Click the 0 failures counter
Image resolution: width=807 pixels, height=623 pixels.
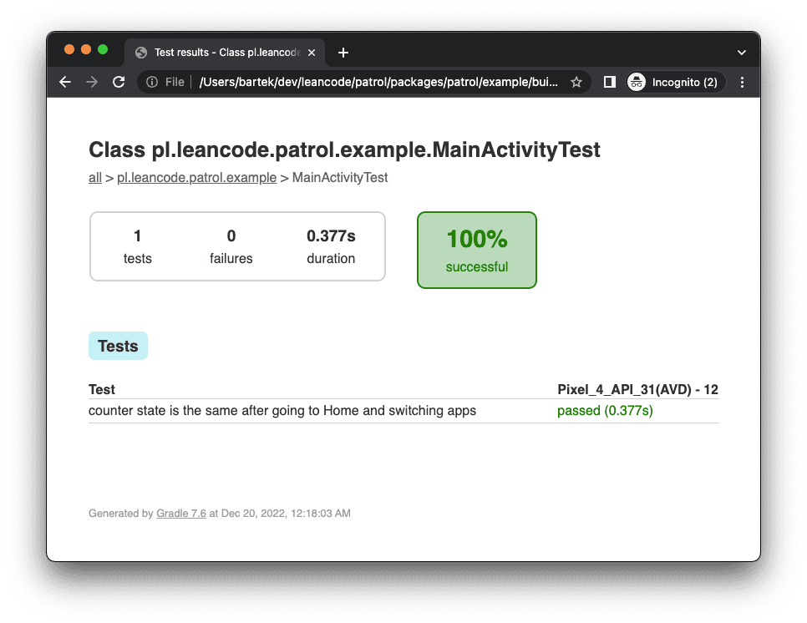click(231, 246)
